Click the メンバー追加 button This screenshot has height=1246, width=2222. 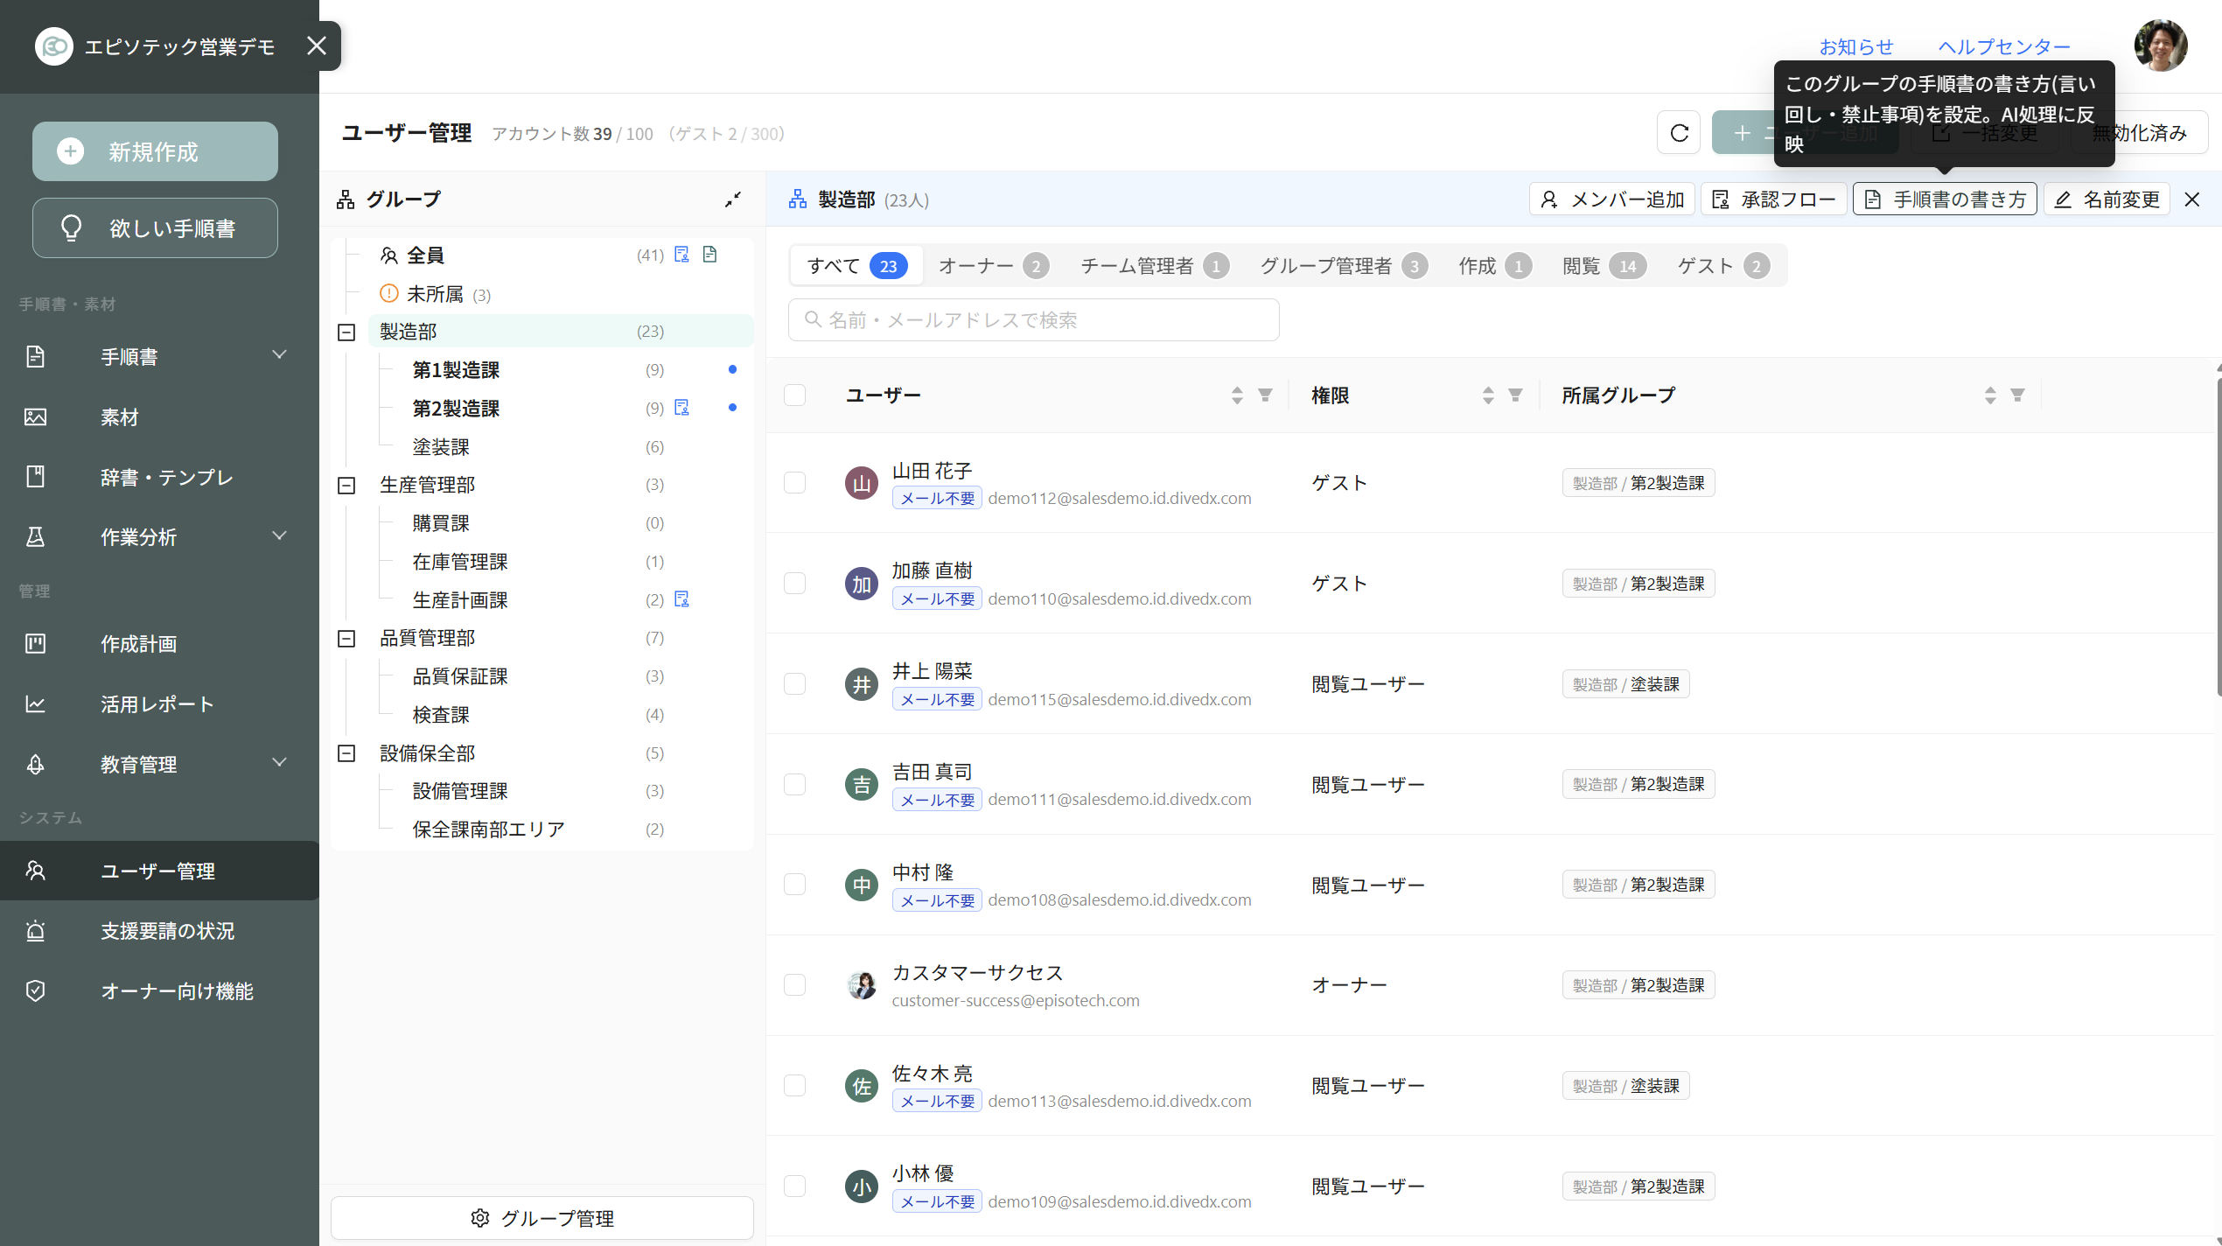(x=1612, y=199)
